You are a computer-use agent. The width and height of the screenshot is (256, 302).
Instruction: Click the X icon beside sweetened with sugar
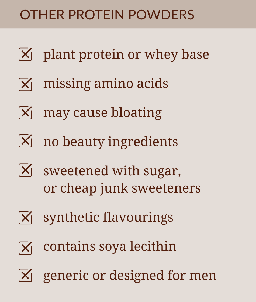pos(25,170)
